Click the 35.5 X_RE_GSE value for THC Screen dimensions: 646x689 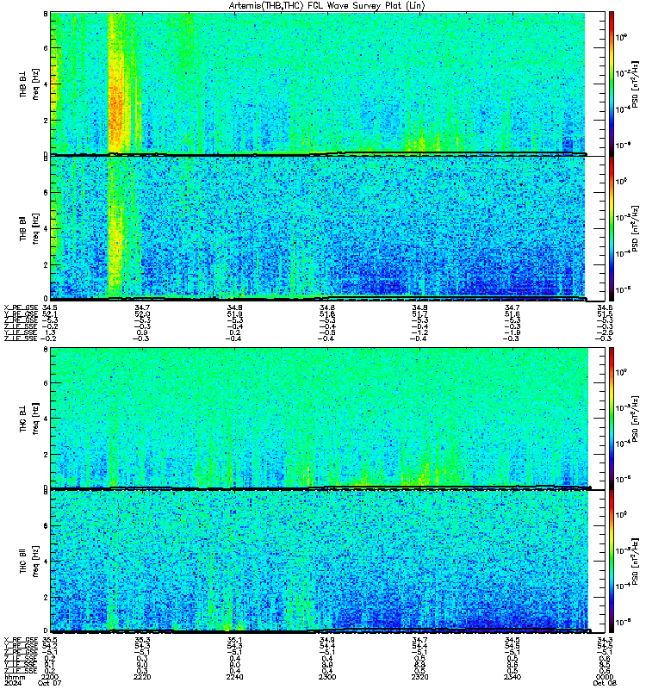[49, 640]
